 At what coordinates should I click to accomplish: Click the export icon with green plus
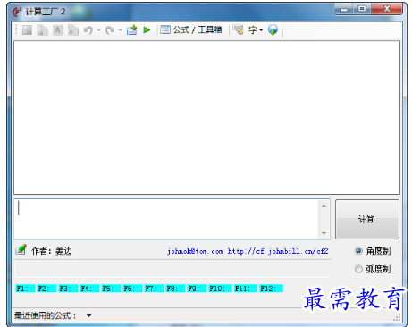click(131, 29)
